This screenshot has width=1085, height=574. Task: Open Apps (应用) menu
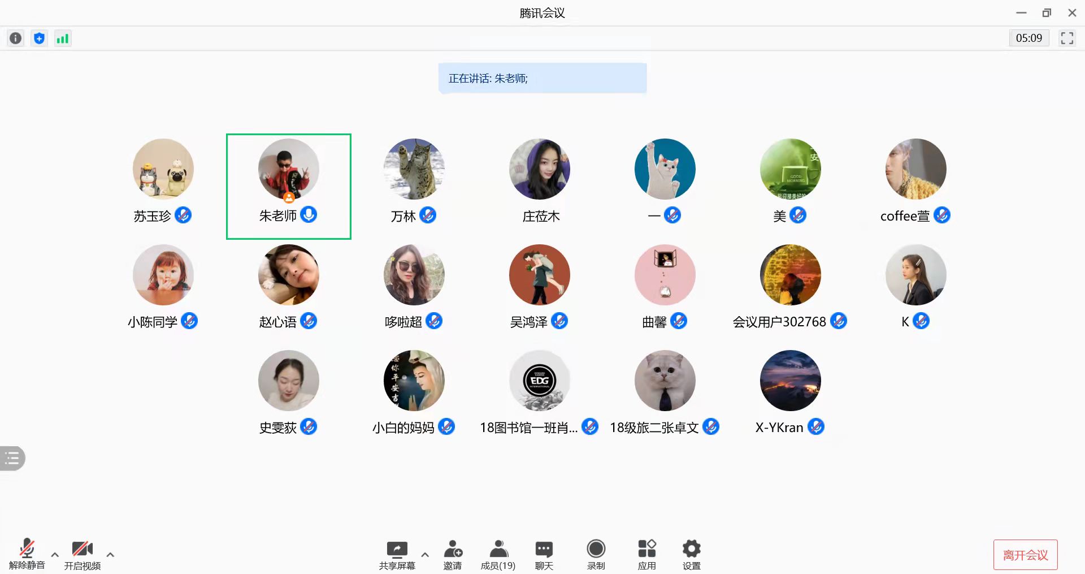point(646,555)
